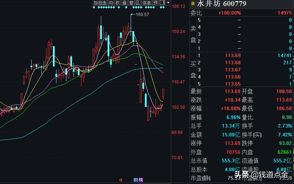The width and height of the screenshot is (294, 184).
Task: Click the 70.81 price axis label
Action: 177,158
